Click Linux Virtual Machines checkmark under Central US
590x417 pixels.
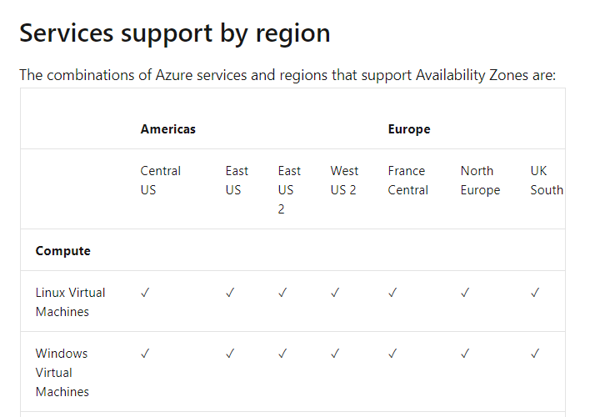coord(146,293)
